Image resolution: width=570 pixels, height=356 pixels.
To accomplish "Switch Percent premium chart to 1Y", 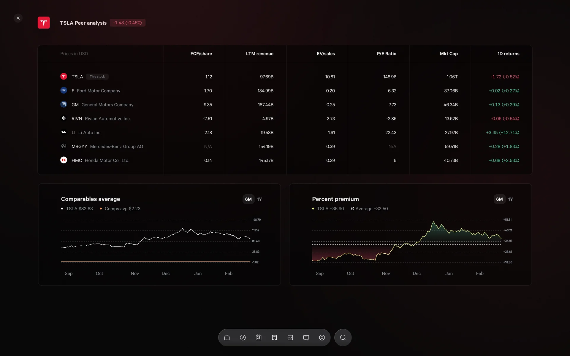I will [x=510, y=199].
